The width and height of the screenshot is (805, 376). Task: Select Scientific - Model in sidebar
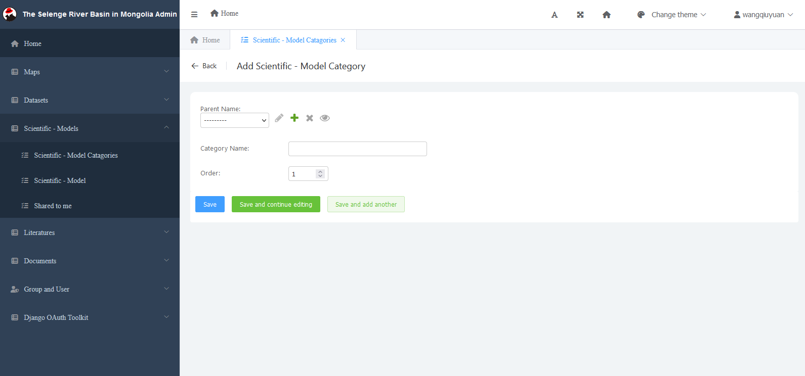[60, 180]
